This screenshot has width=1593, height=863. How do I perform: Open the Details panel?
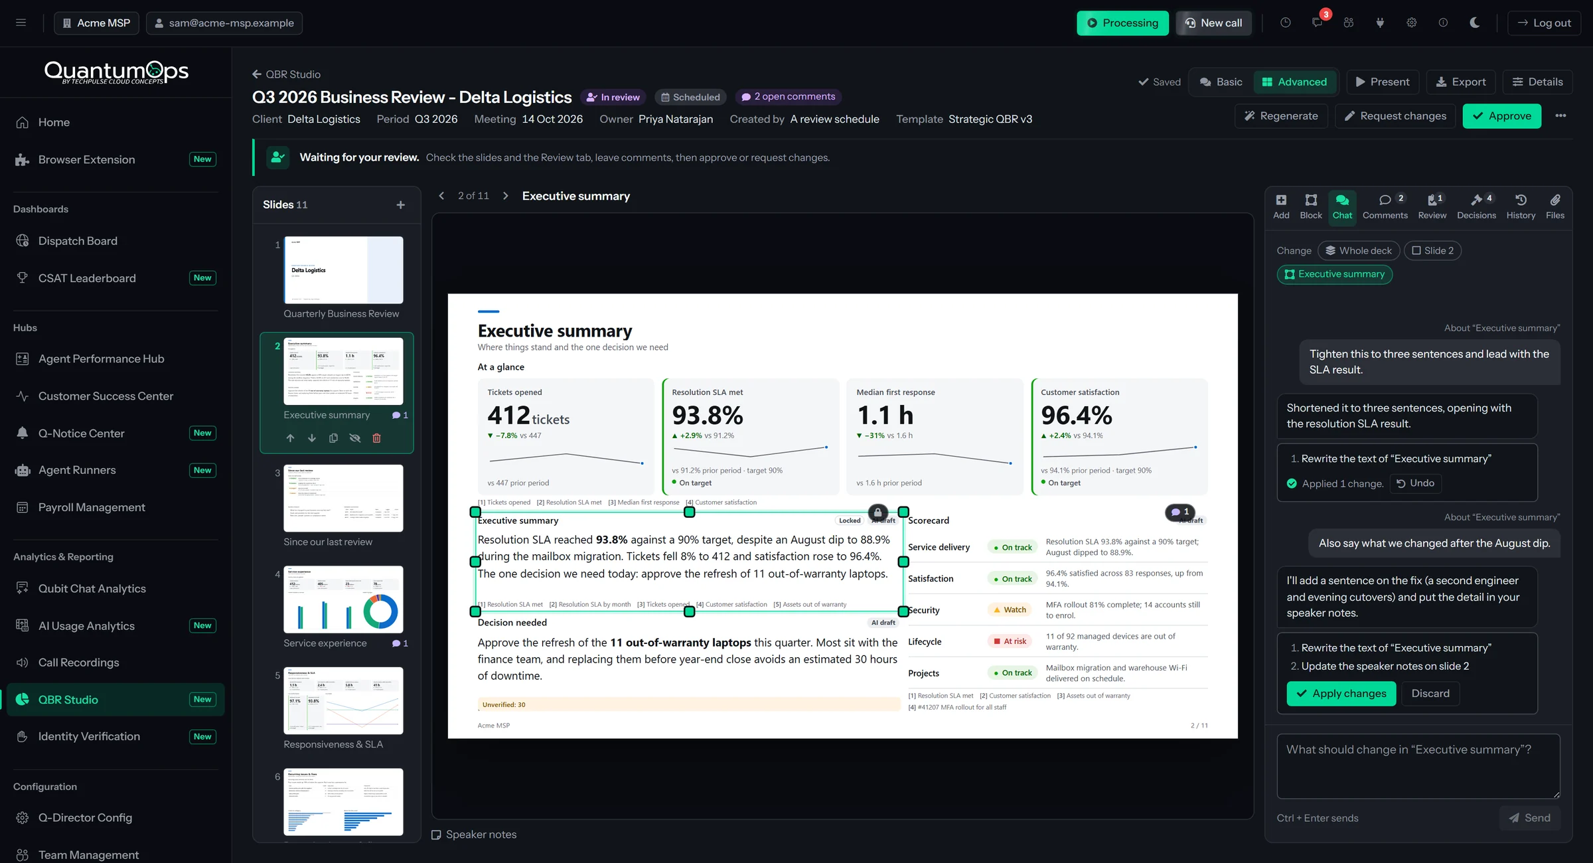(x=1537, y=82)
